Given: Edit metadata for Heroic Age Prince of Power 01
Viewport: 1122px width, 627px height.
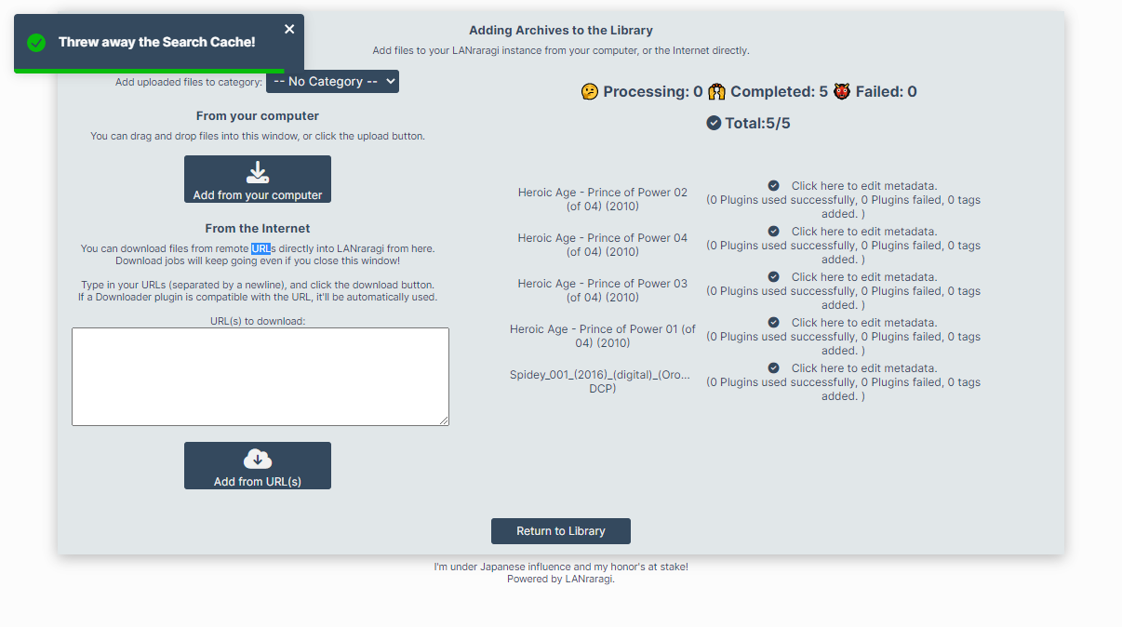Looking at the screenshot, I should (864, 323).
